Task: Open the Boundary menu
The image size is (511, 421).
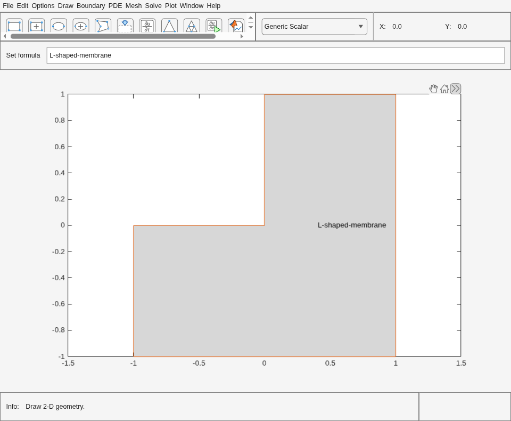Action: [x=91, y=6]
